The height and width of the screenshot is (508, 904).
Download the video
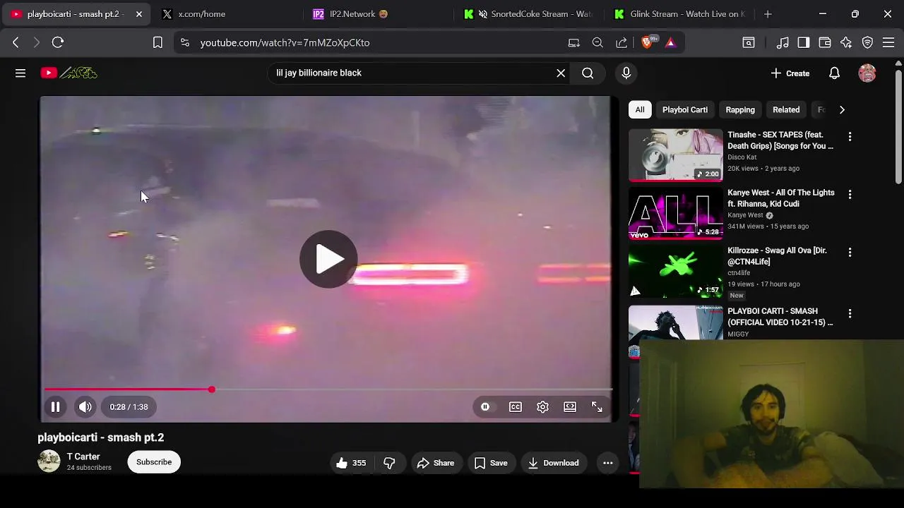coord(554,463)
